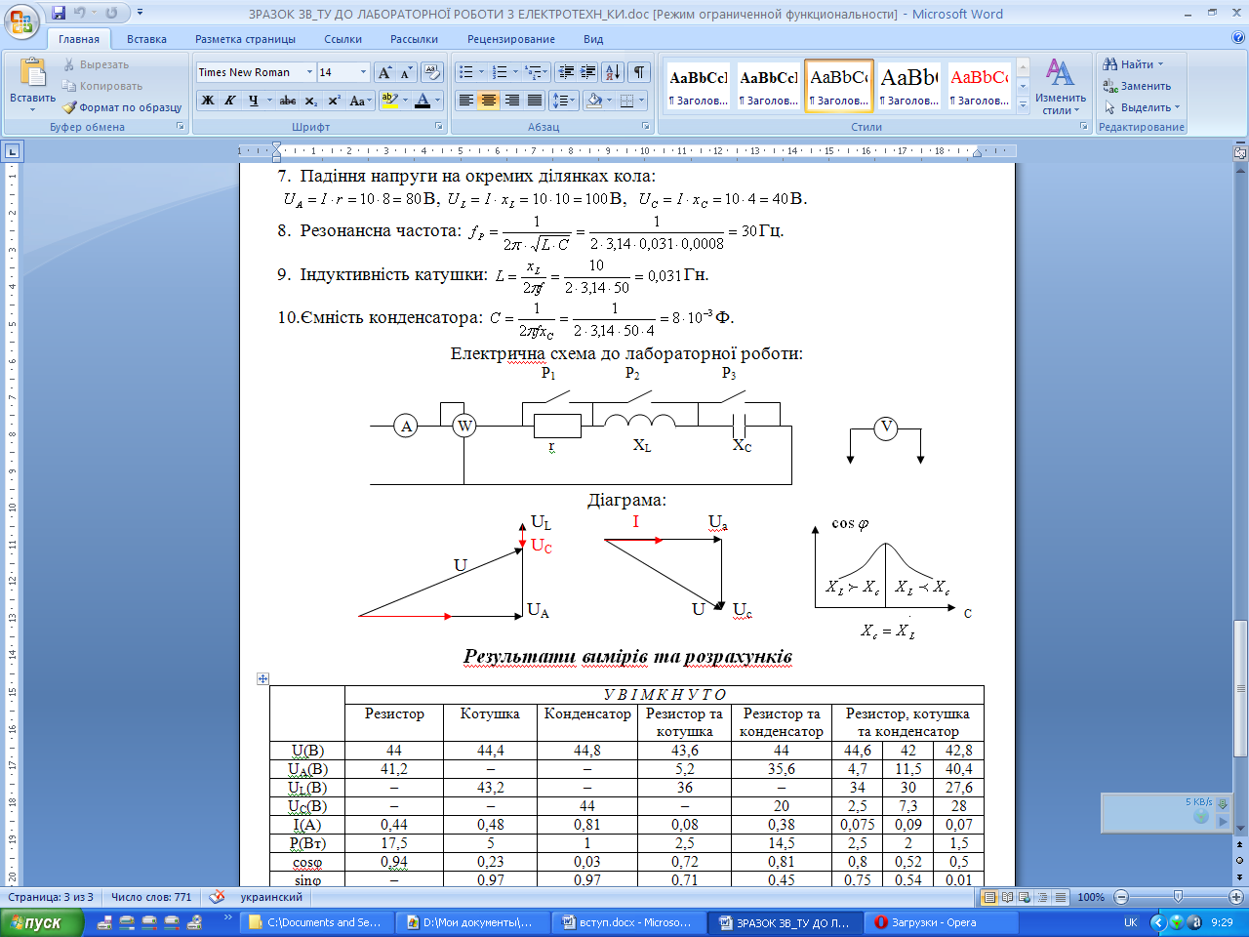The image size is (1249, 937).
Task: Apply the first Заголов... style thumbnail
Action: pos(699,86)
